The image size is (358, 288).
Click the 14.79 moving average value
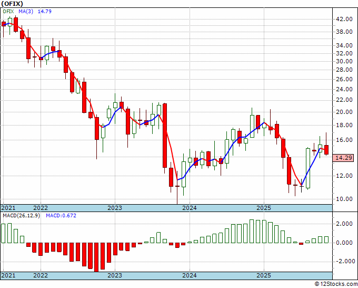[45, 11]
